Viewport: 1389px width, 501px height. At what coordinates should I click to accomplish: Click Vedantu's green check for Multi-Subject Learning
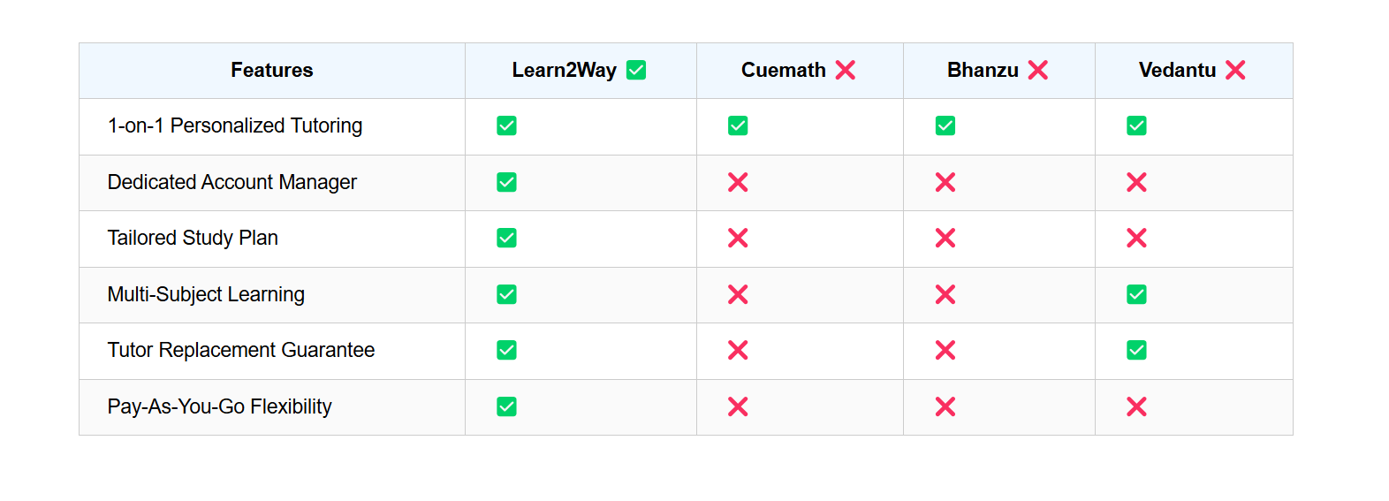click(1136, 294)
